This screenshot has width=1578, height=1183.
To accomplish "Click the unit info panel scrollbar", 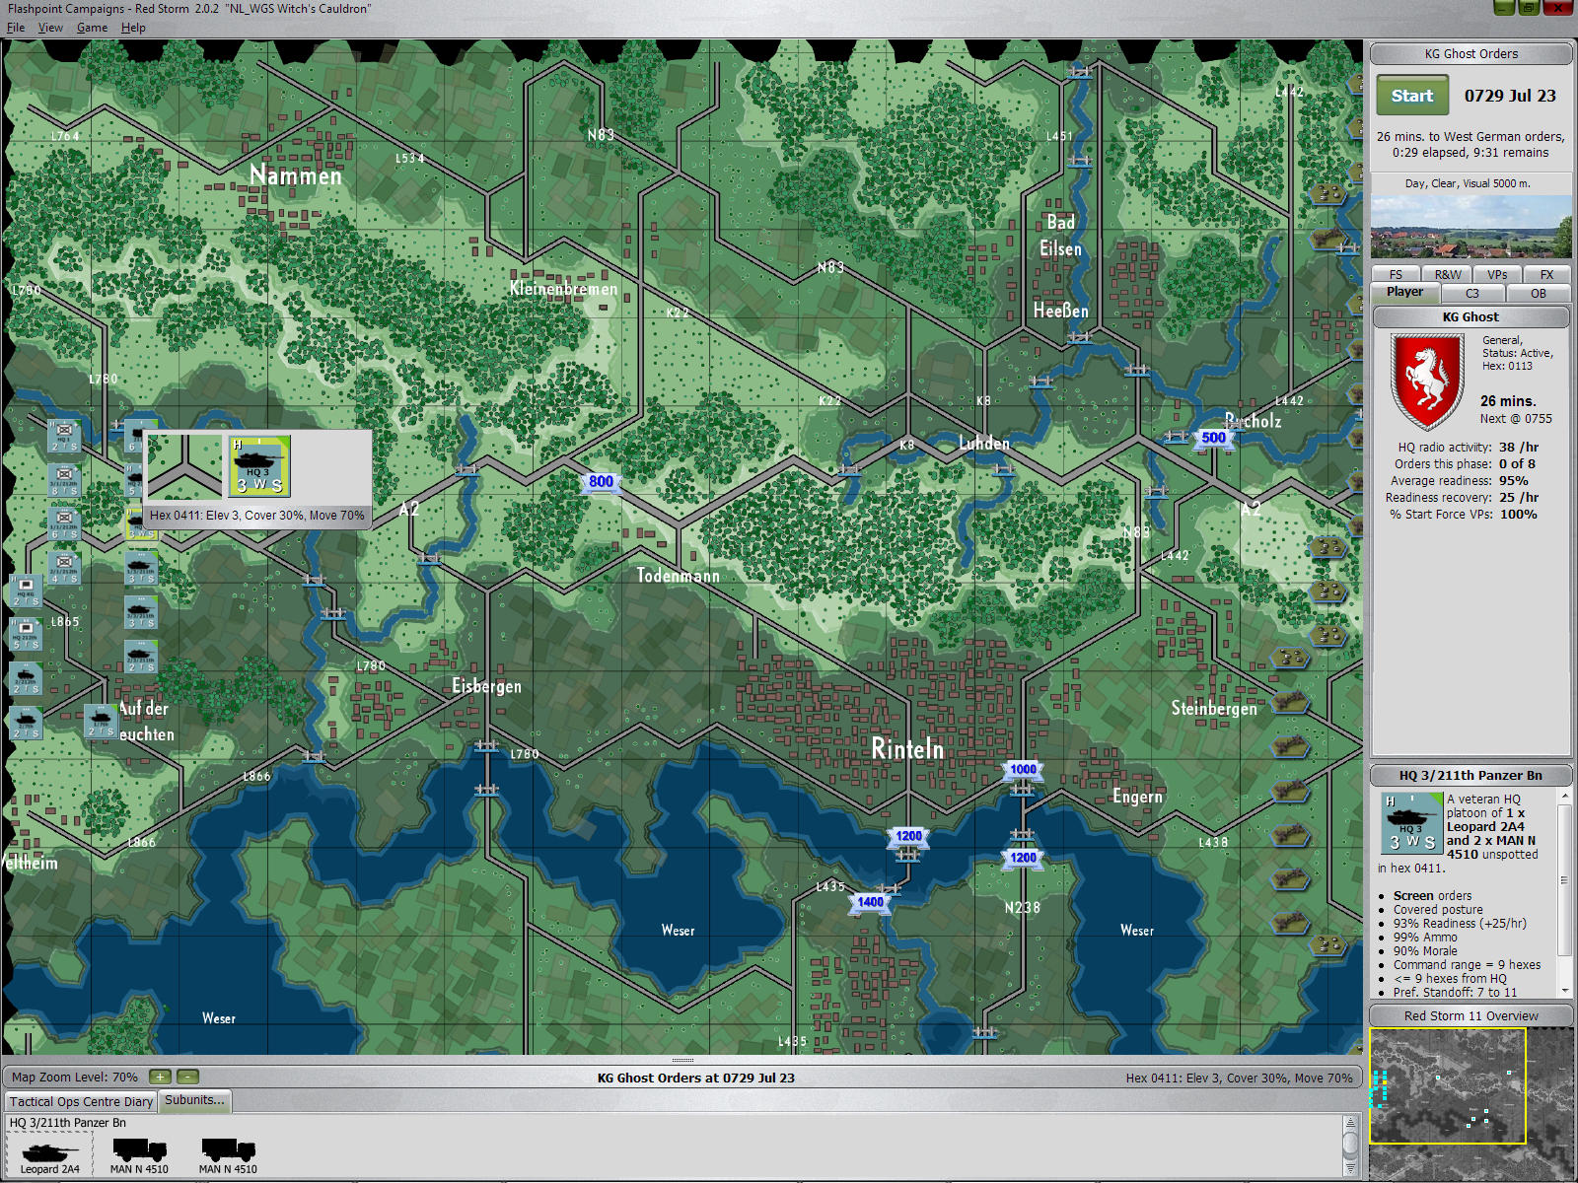I will click(x=1564, y=892).
